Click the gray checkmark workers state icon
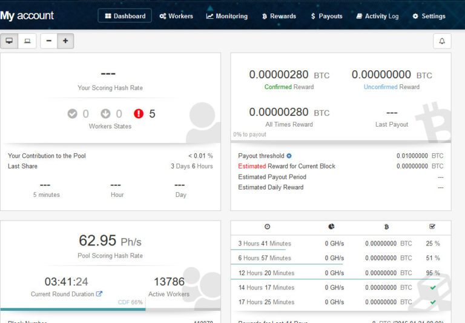 tap(73, 114)
